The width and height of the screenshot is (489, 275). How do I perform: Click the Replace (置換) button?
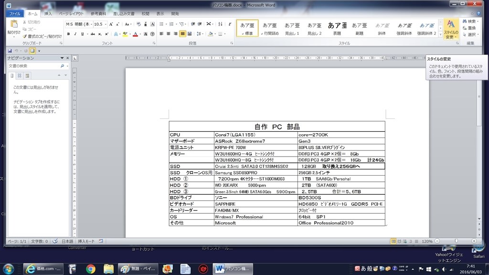(470, 28)
